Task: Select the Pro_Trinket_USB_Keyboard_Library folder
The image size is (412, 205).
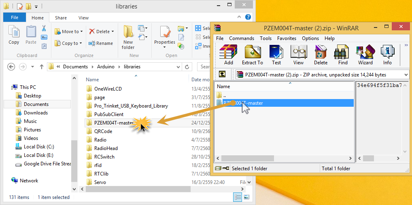Action: pyautogui.click(x=131, y=106)
